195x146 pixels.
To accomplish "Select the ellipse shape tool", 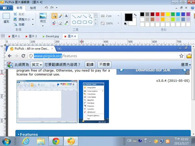I will (74, 22).
